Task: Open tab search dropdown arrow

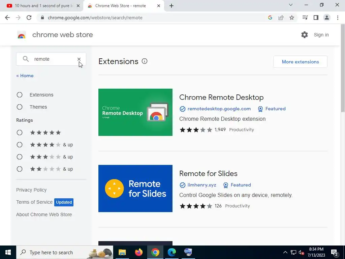Action: coord(291,5)
